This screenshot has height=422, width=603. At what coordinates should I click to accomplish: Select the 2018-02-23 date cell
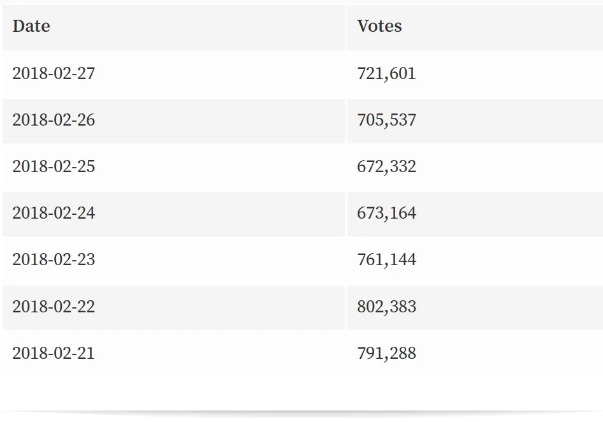174,261
